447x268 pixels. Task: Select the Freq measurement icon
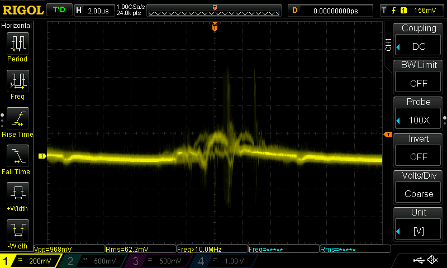point(18,81)
